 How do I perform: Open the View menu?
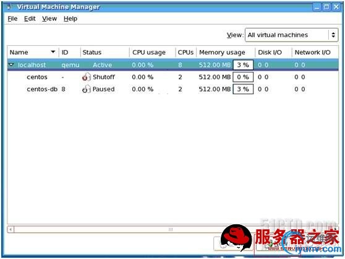(x=49, y=19)
